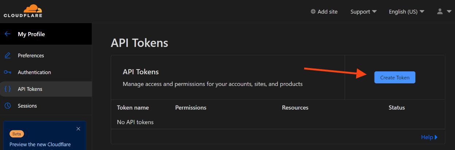Open Authentication in the sidebar
The image size is (455, 150).
point(34,72)
